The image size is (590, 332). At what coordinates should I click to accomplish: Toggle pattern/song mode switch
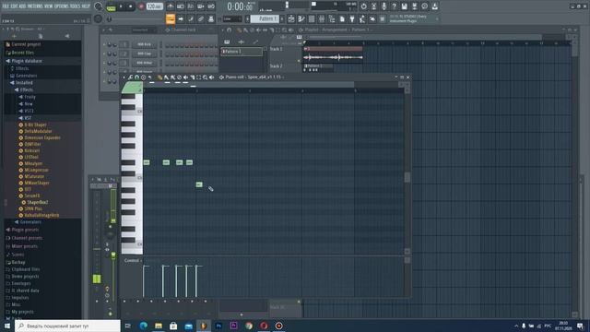point(111,6)
